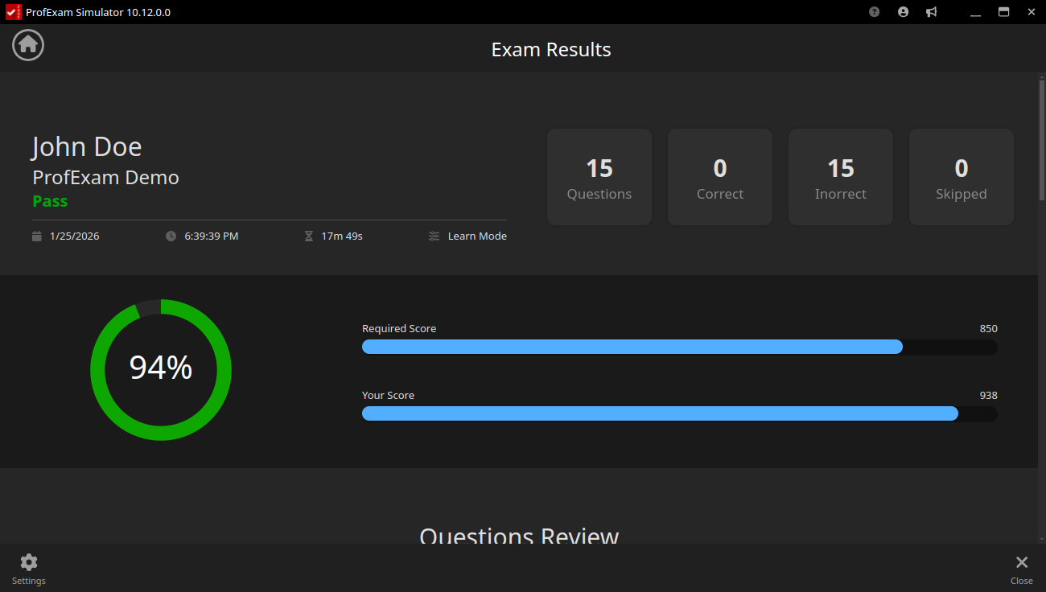Close the exam results using bottom Close
This screenshot has height=592, width=1046.
1021,568
